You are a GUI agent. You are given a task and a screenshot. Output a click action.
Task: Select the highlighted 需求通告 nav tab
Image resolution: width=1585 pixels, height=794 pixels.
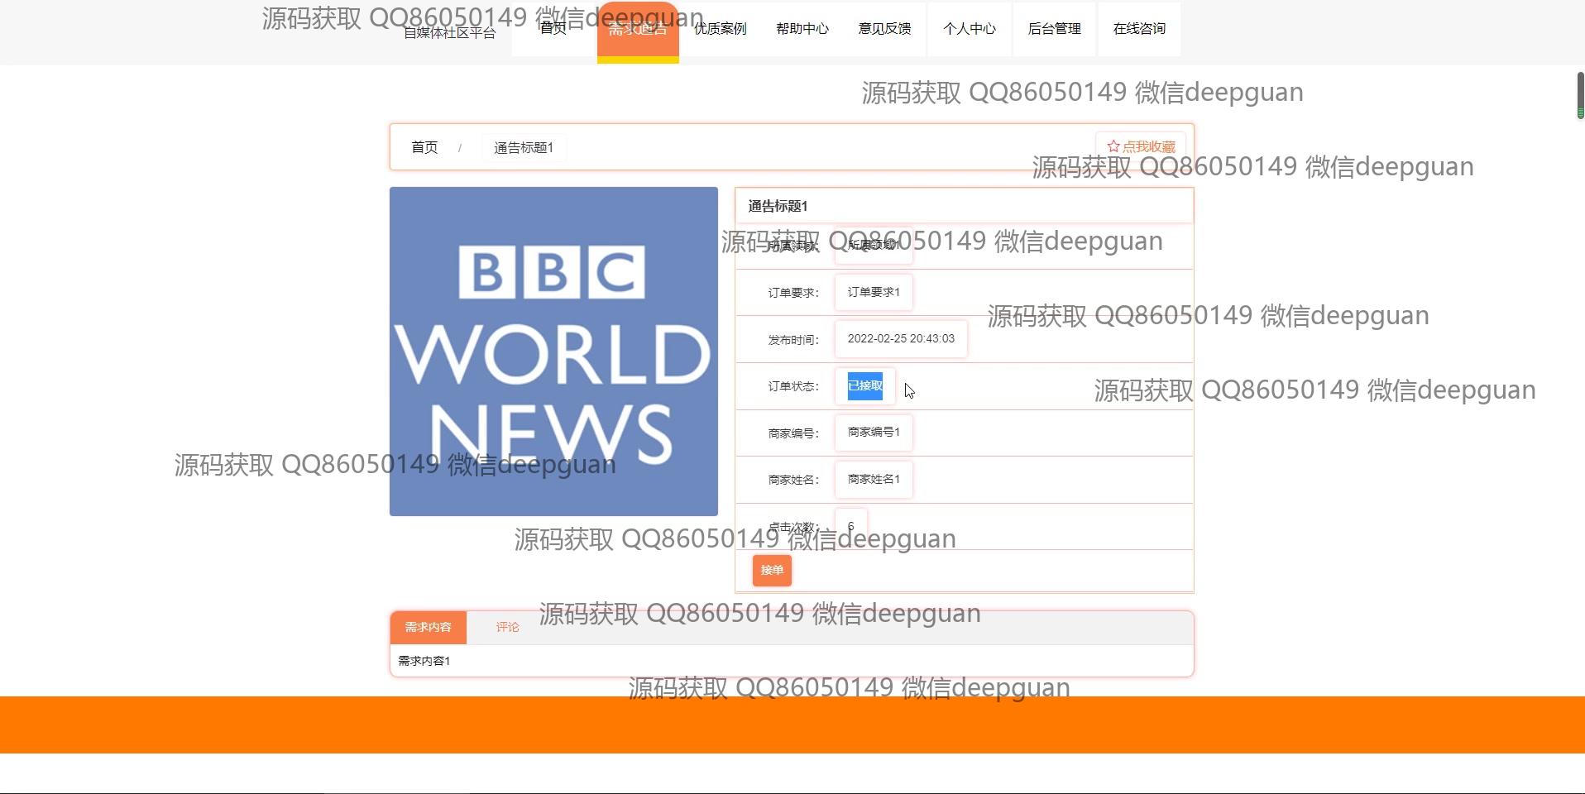[638, 31]
